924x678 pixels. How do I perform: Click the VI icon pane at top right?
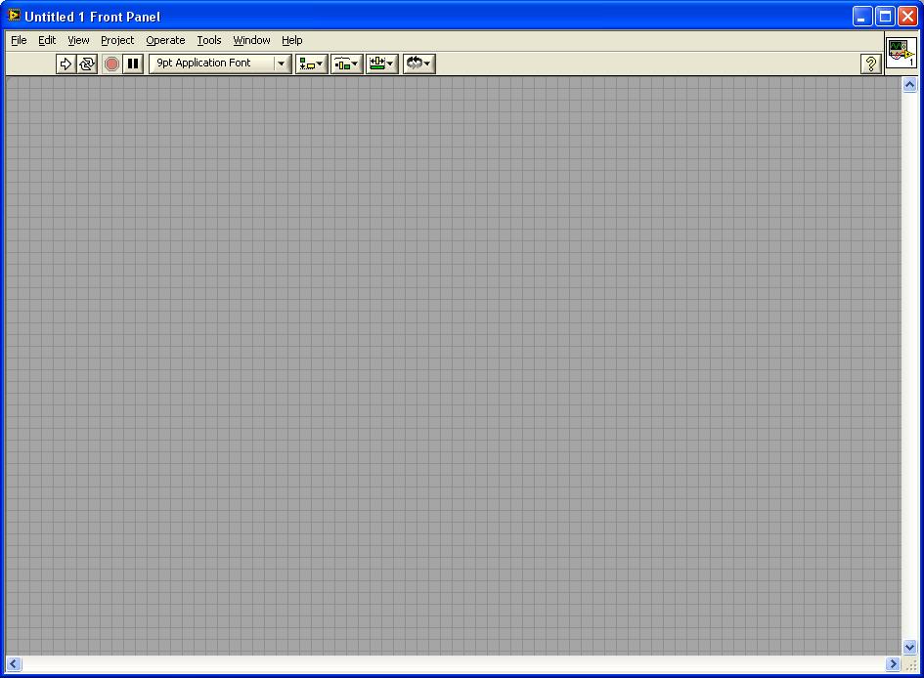tap(902, 53)
